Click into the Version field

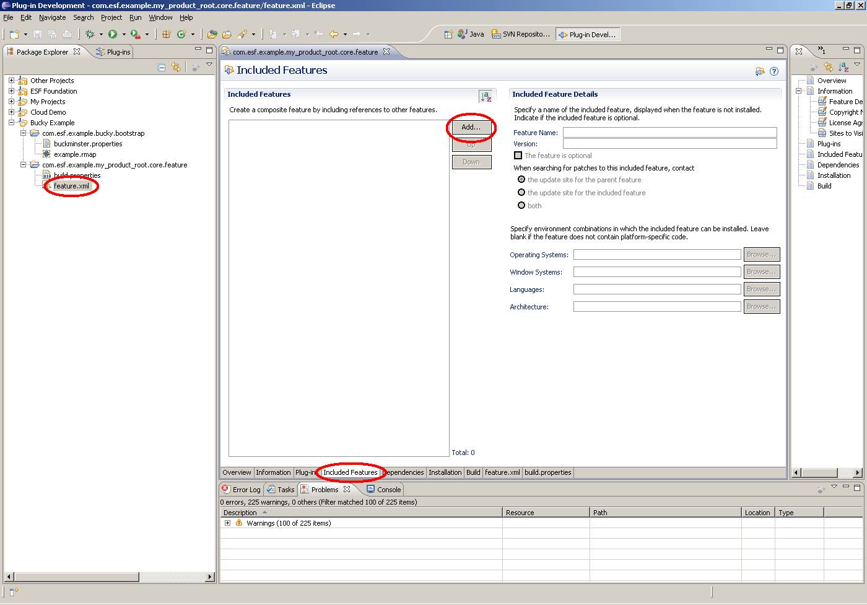click(669, 144)
